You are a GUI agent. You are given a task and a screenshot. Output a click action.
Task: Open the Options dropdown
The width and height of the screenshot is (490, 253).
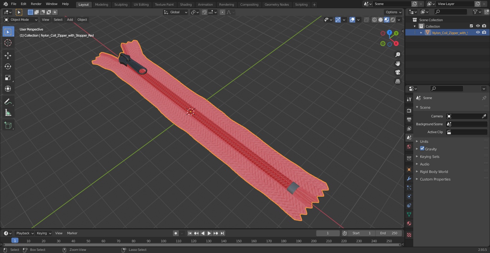pyautogui.click(x=394, y=12)
